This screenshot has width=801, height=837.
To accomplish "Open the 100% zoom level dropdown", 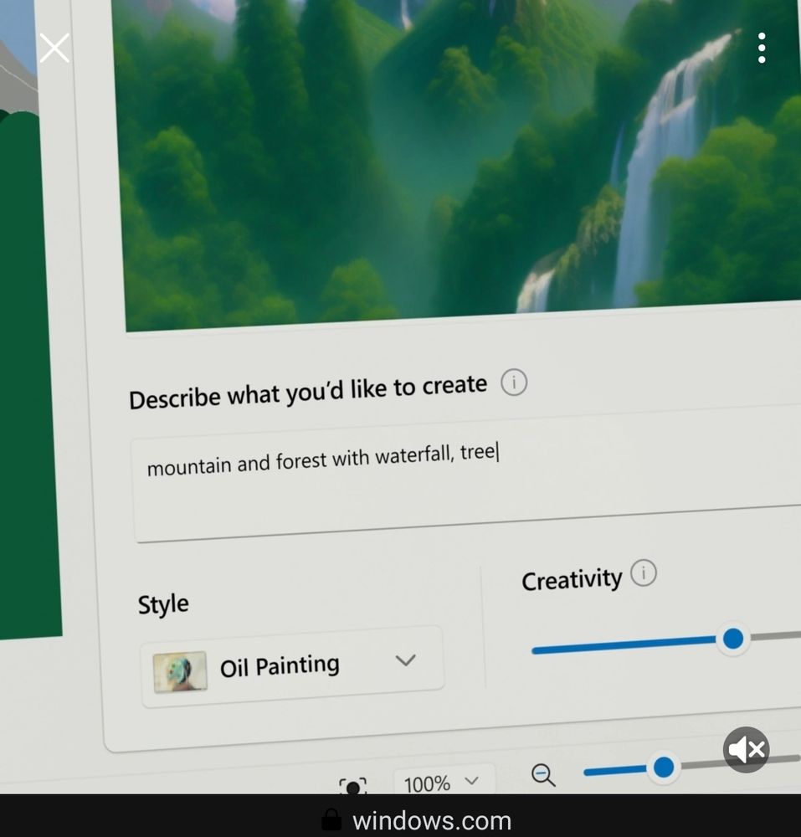I will pyautogui.click(x=444, y=782).
